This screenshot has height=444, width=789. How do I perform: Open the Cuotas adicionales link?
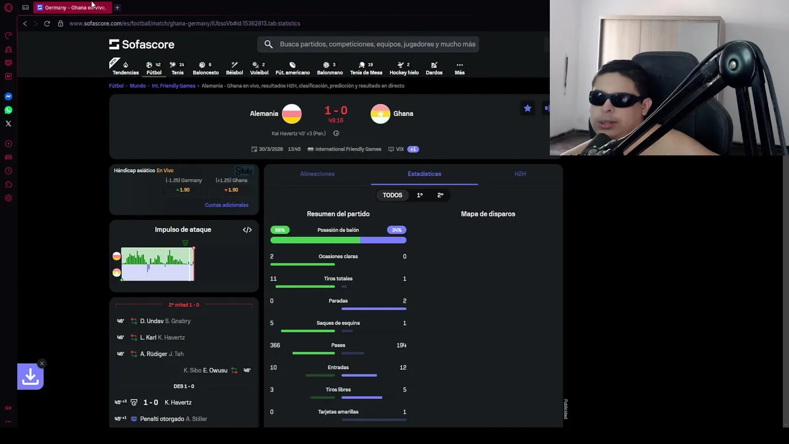point(226,205)
